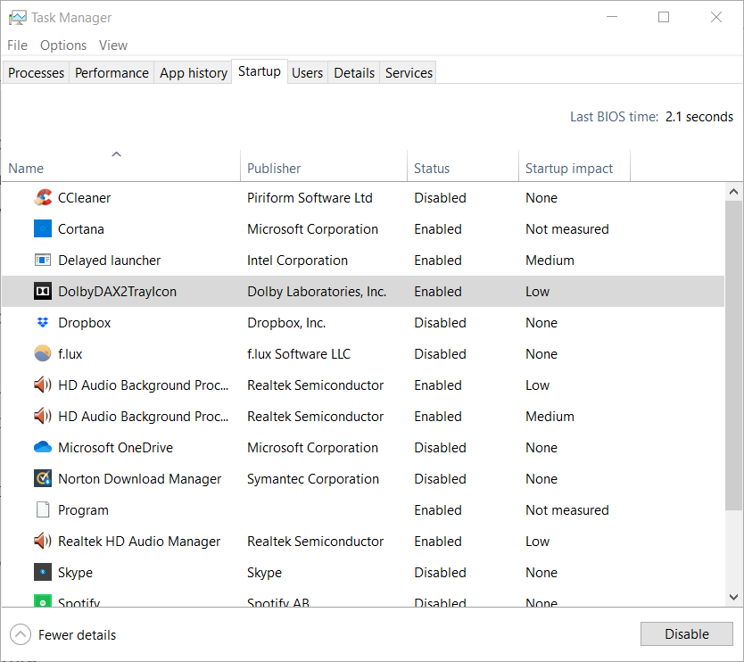Select the Startup tab
Image resolution: width=744 pixels, height=662 pixels.
tap(259, 71)
